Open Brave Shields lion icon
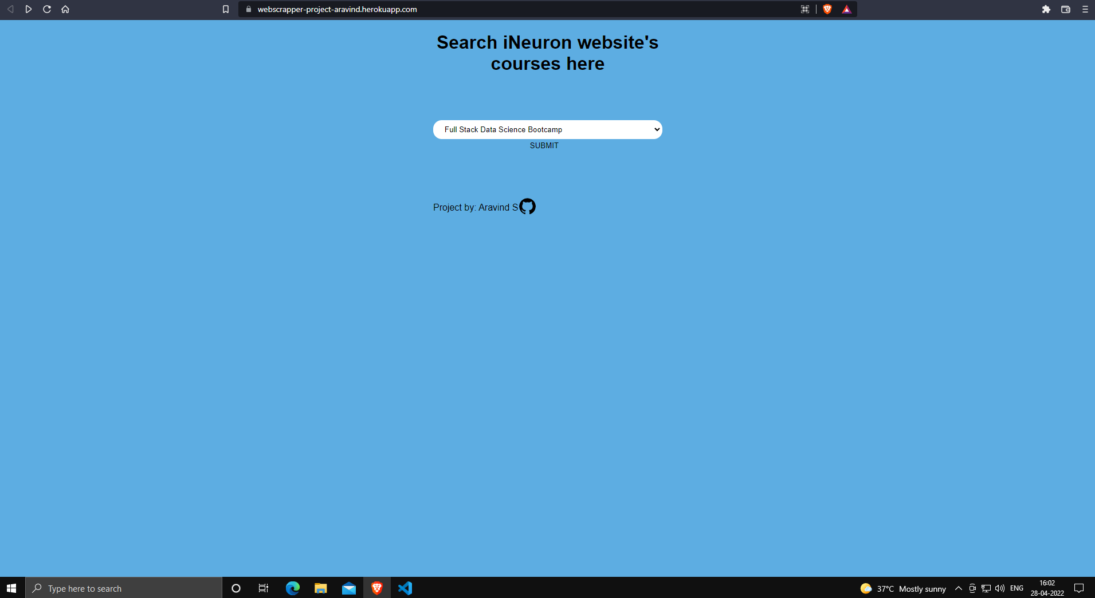The height and width of the screenshot is (598, 1095). click(x=827, y=9)
